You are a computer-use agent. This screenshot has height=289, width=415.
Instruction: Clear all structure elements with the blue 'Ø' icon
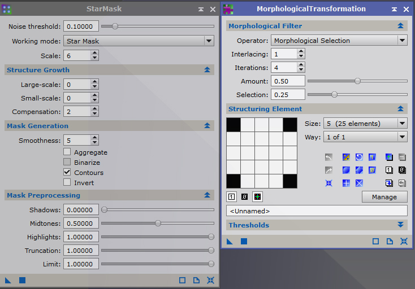(372, 170)
